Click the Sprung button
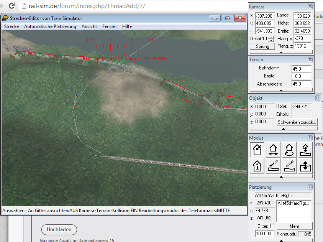The width and height of the screenshot is (323, 242). [262, 46]
